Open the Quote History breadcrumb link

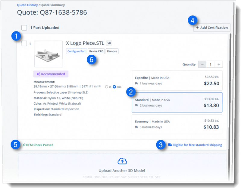(x=27, y=5)
